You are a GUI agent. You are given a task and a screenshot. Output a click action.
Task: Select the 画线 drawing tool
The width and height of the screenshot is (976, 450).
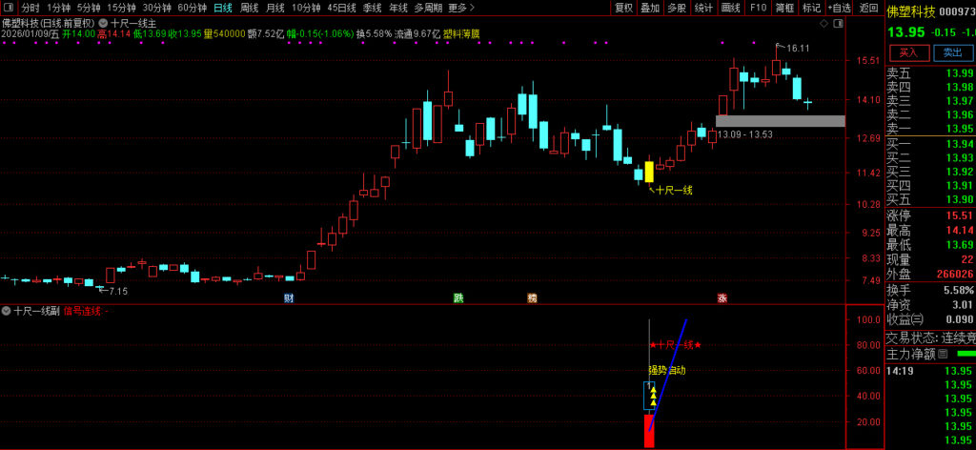click(731, 8)
